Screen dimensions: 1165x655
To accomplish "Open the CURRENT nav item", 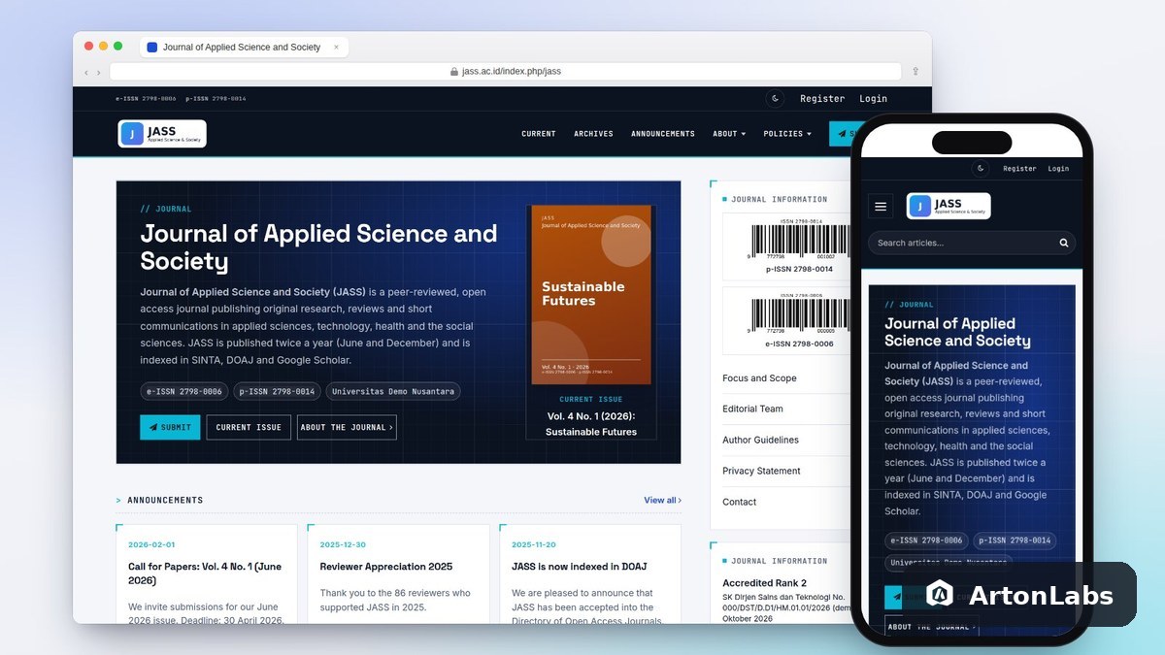I will [x=539, y=134].
